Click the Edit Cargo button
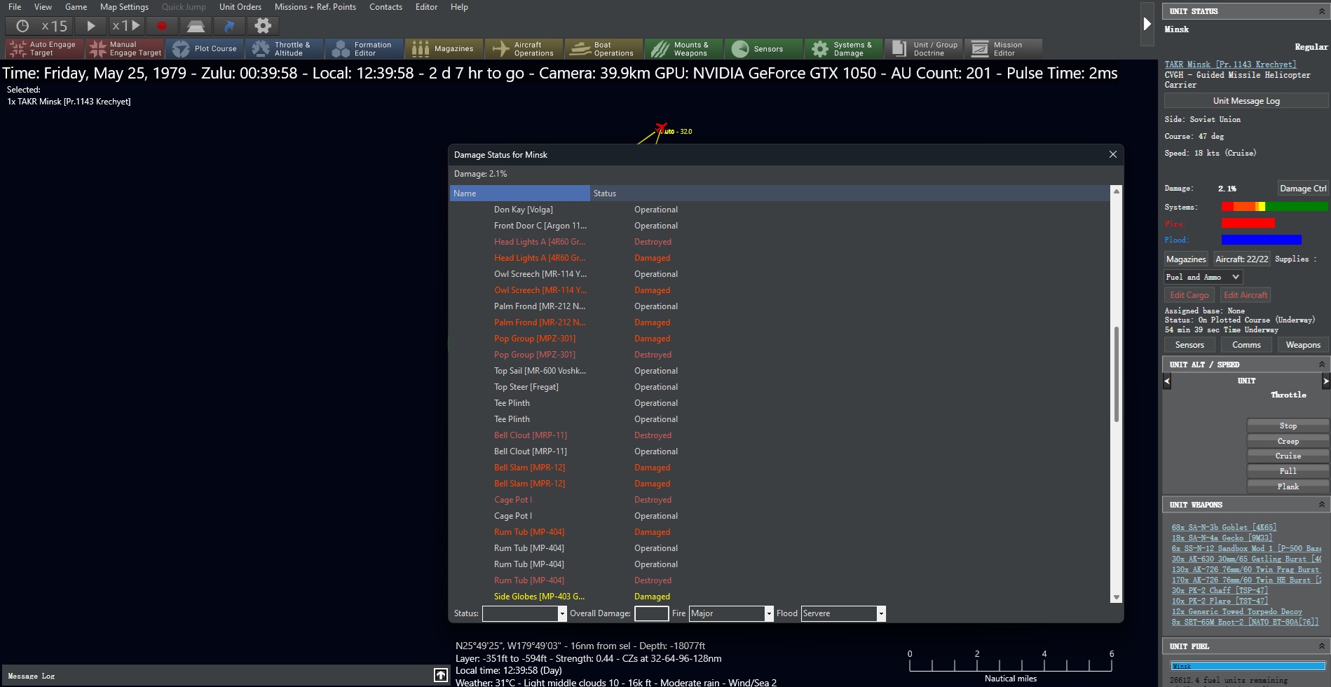This screenshot has width=1331, height=687. (x=1189, y=295)
